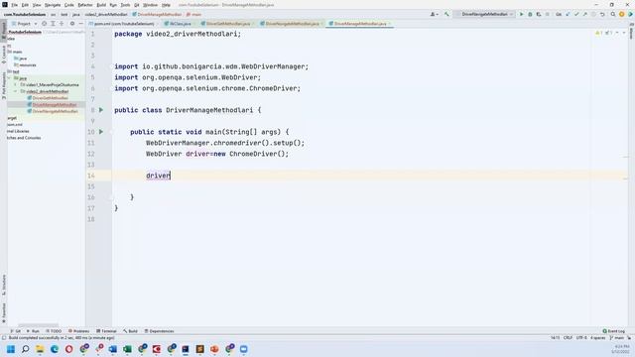The width and height of the screenshot is (635, 357).
Task: Open the bottom Run tool window
Action: point(33,331)
